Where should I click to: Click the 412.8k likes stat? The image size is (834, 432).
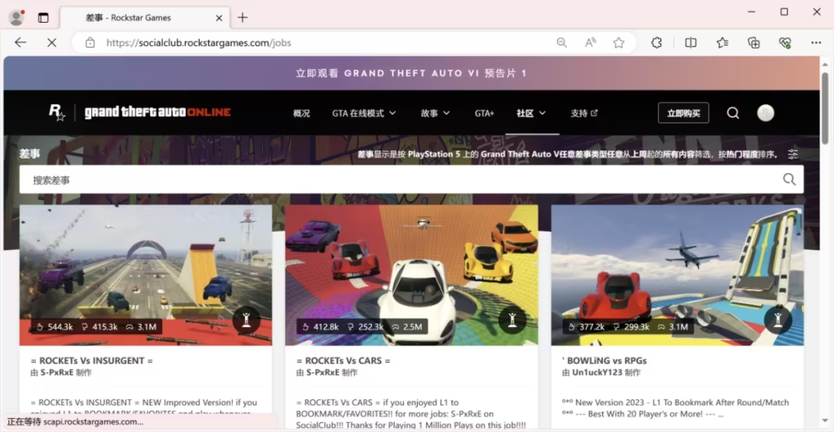320,327
